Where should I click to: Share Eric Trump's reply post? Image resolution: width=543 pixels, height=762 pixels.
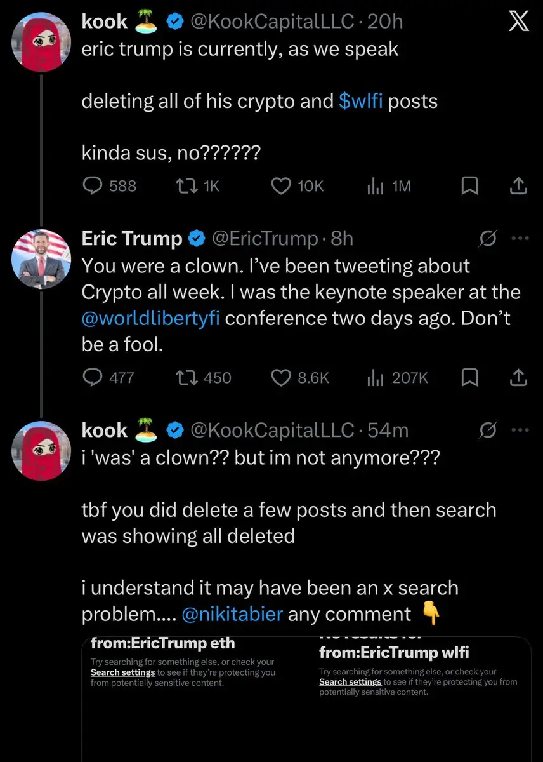pyautogui.click(x=518, y=378)
